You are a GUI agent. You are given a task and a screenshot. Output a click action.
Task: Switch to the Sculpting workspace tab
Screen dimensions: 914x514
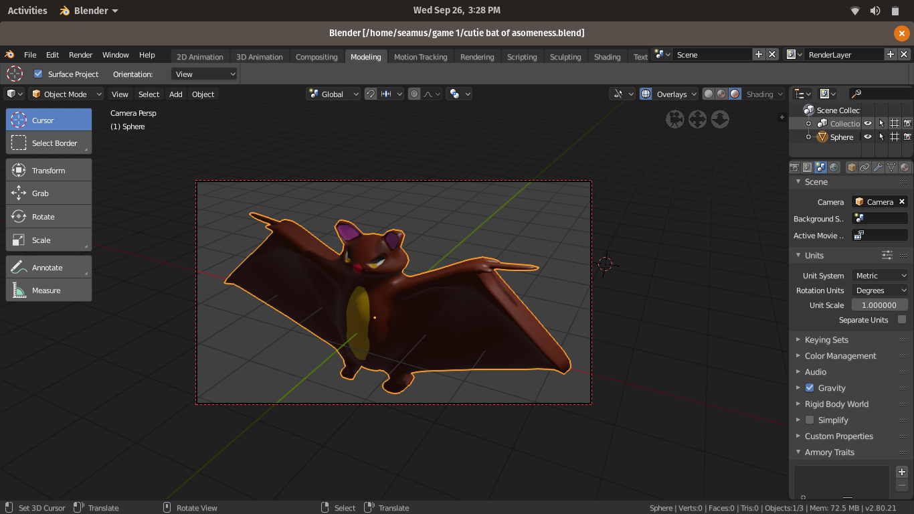pos(565,57)
